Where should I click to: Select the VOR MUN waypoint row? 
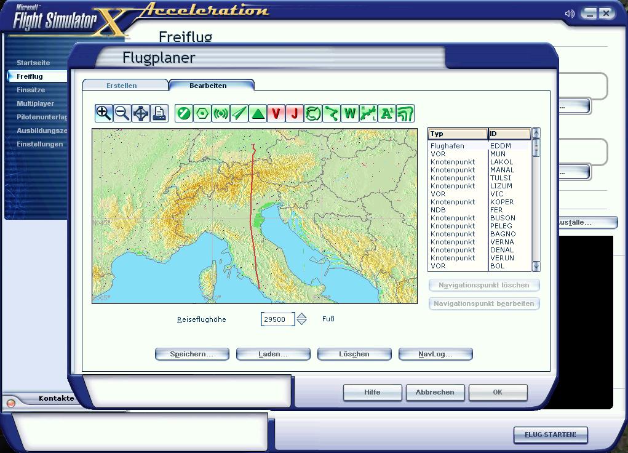[x=479, y=154]
